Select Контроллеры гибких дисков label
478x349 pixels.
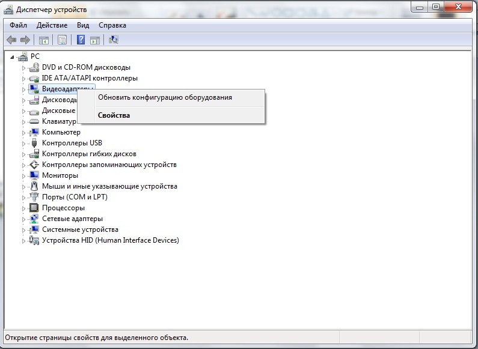pyautogui.click(x=90, y=154)
